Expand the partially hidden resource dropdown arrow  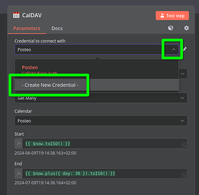pyautogui.click(x=182, y=74)
